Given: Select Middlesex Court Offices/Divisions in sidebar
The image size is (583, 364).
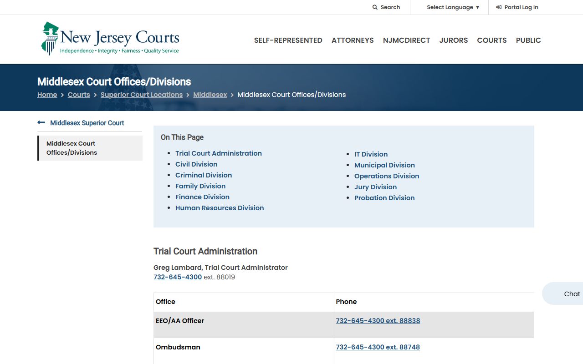Looking at the screenshot, I should click(x=90, y=148).
